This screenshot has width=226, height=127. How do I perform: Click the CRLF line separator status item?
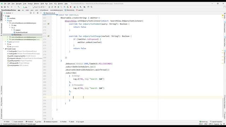[x=206, y=124]
